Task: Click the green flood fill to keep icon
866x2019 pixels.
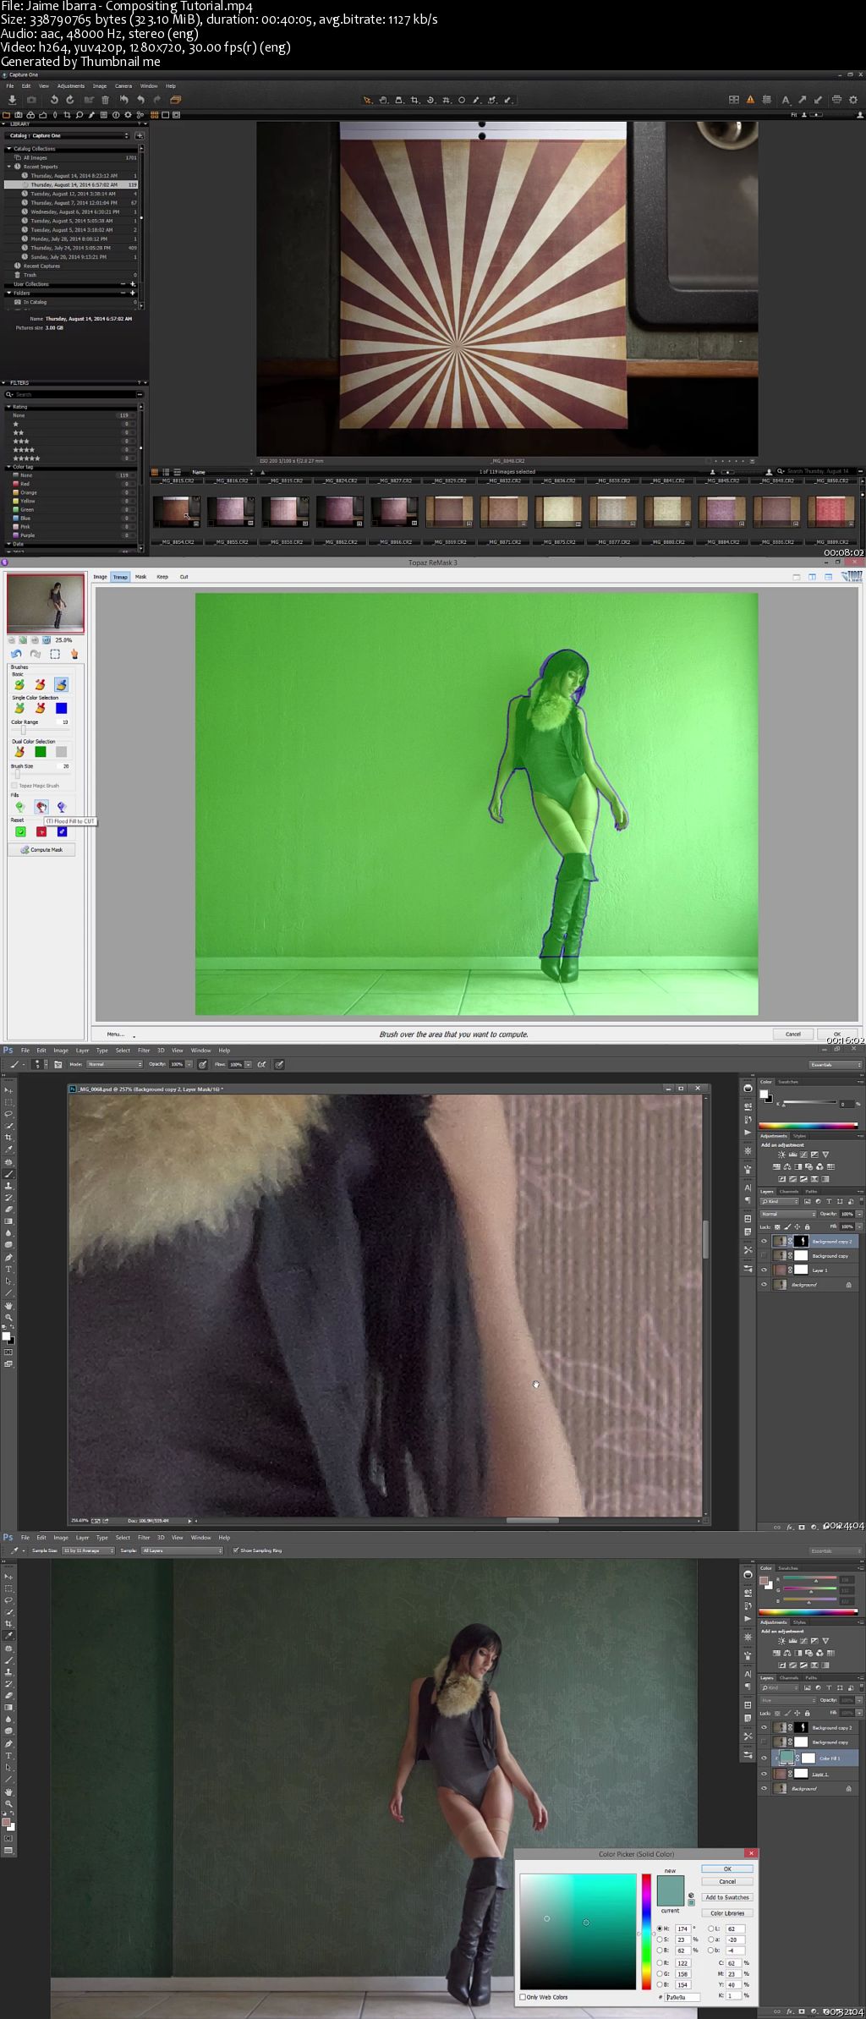Action: (19, 807)
